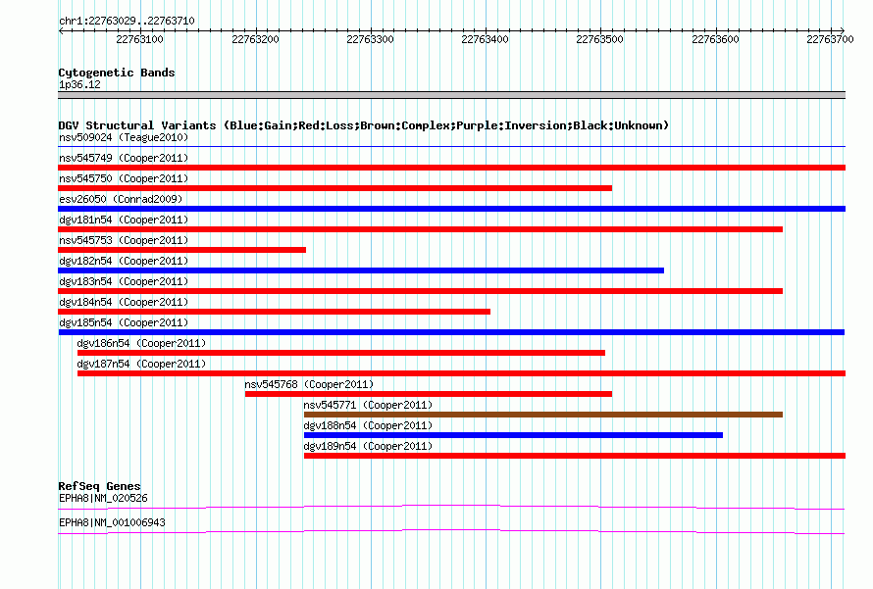Click ruler position 22763500
The width and height of the screenshot is (873, 589).
coord(599,39)
